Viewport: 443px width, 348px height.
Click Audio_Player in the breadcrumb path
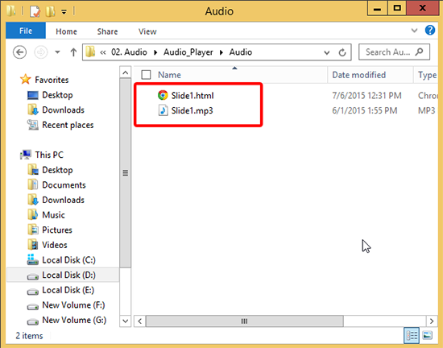188,52
